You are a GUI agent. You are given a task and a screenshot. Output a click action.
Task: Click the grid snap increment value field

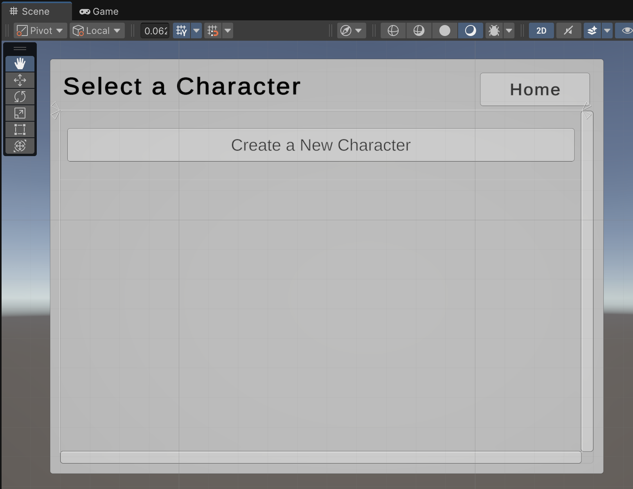[x=155, y=31]
